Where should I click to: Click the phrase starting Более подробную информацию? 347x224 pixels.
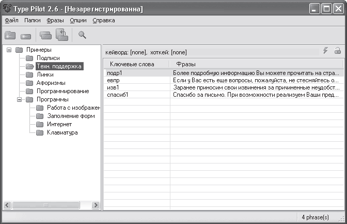[257, 73]
